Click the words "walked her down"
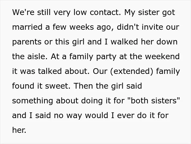This screenshot has height=144, width=191. pyautogui.click(x=144, y=41)
